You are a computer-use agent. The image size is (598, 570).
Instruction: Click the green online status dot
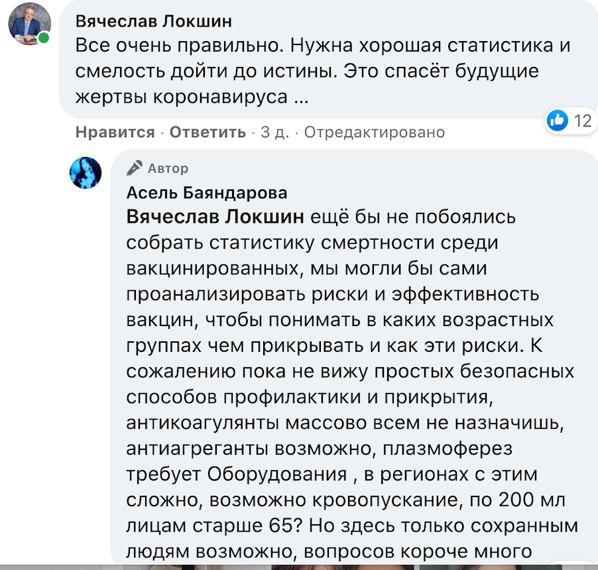click(x=44, y=38)
